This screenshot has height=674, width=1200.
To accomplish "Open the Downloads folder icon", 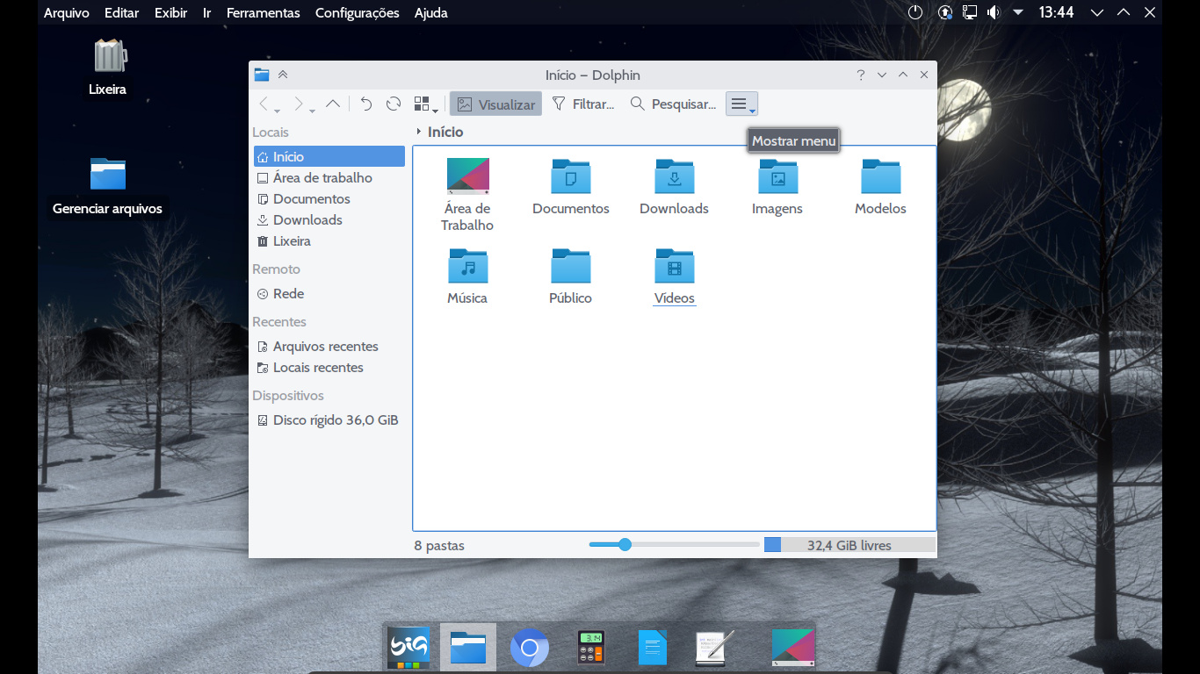I will click(x=674, y=177).
